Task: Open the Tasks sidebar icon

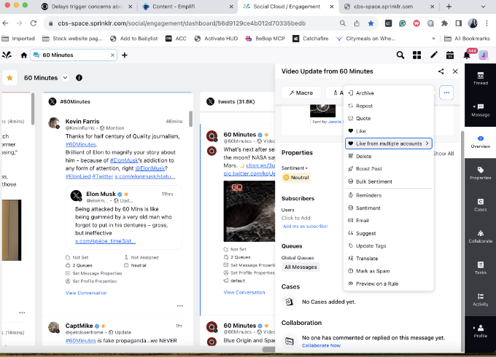Action: click(x=481, y=268)
